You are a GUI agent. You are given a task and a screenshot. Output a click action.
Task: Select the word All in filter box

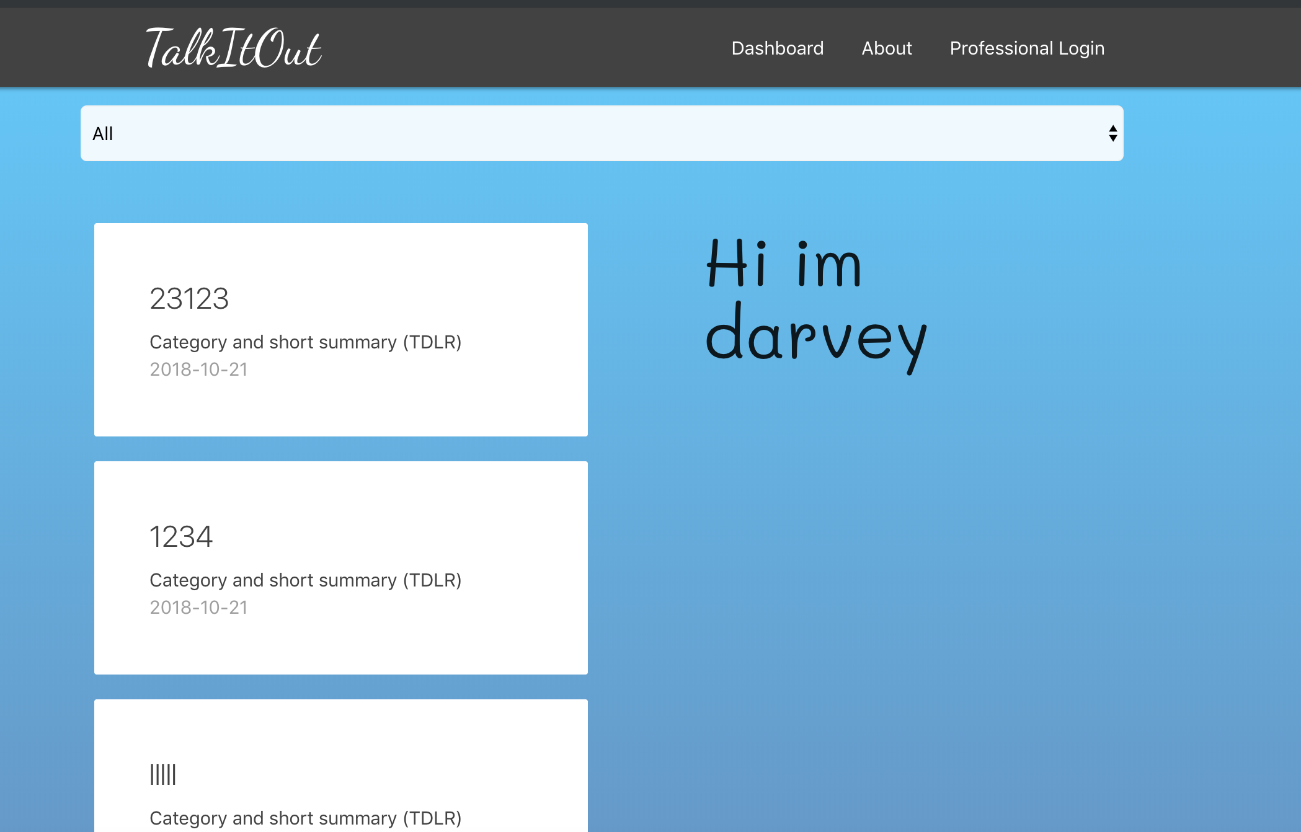pos(103,134)
